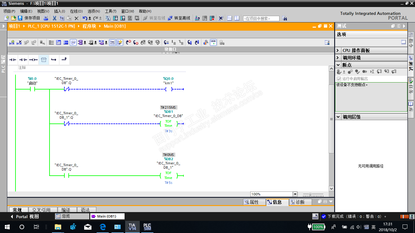Undo the last action with the undo arrow
415x233 pixels.
[85, 18]
